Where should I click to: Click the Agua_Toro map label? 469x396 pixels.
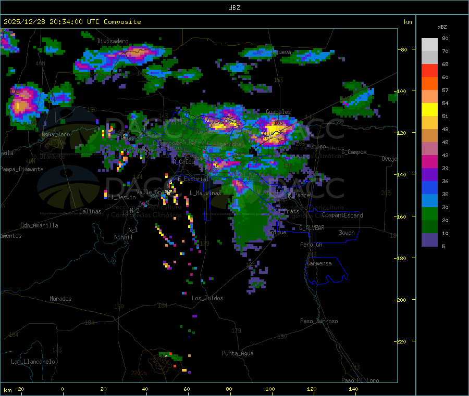point(56,134)
